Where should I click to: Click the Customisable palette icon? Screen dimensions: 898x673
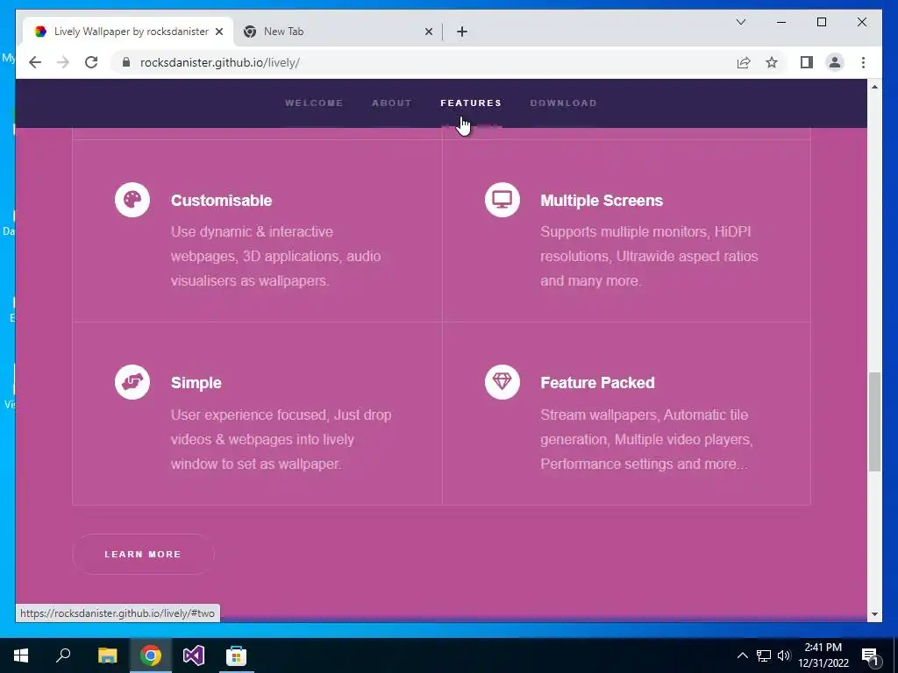(132, 200)
